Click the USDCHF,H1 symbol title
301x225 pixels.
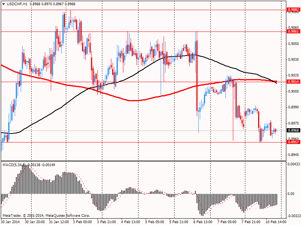pyautogui.click(x=17, y=4)
